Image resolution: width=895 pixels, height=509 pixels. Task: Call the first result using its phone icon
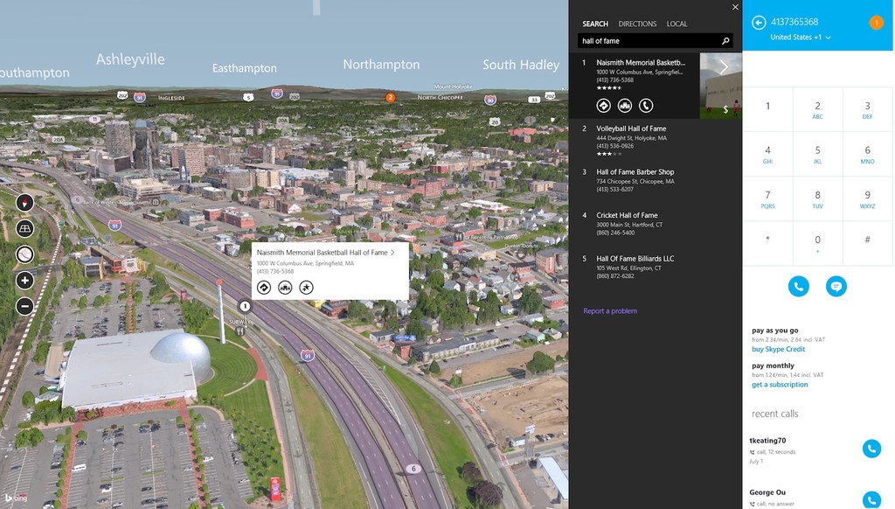647,105
